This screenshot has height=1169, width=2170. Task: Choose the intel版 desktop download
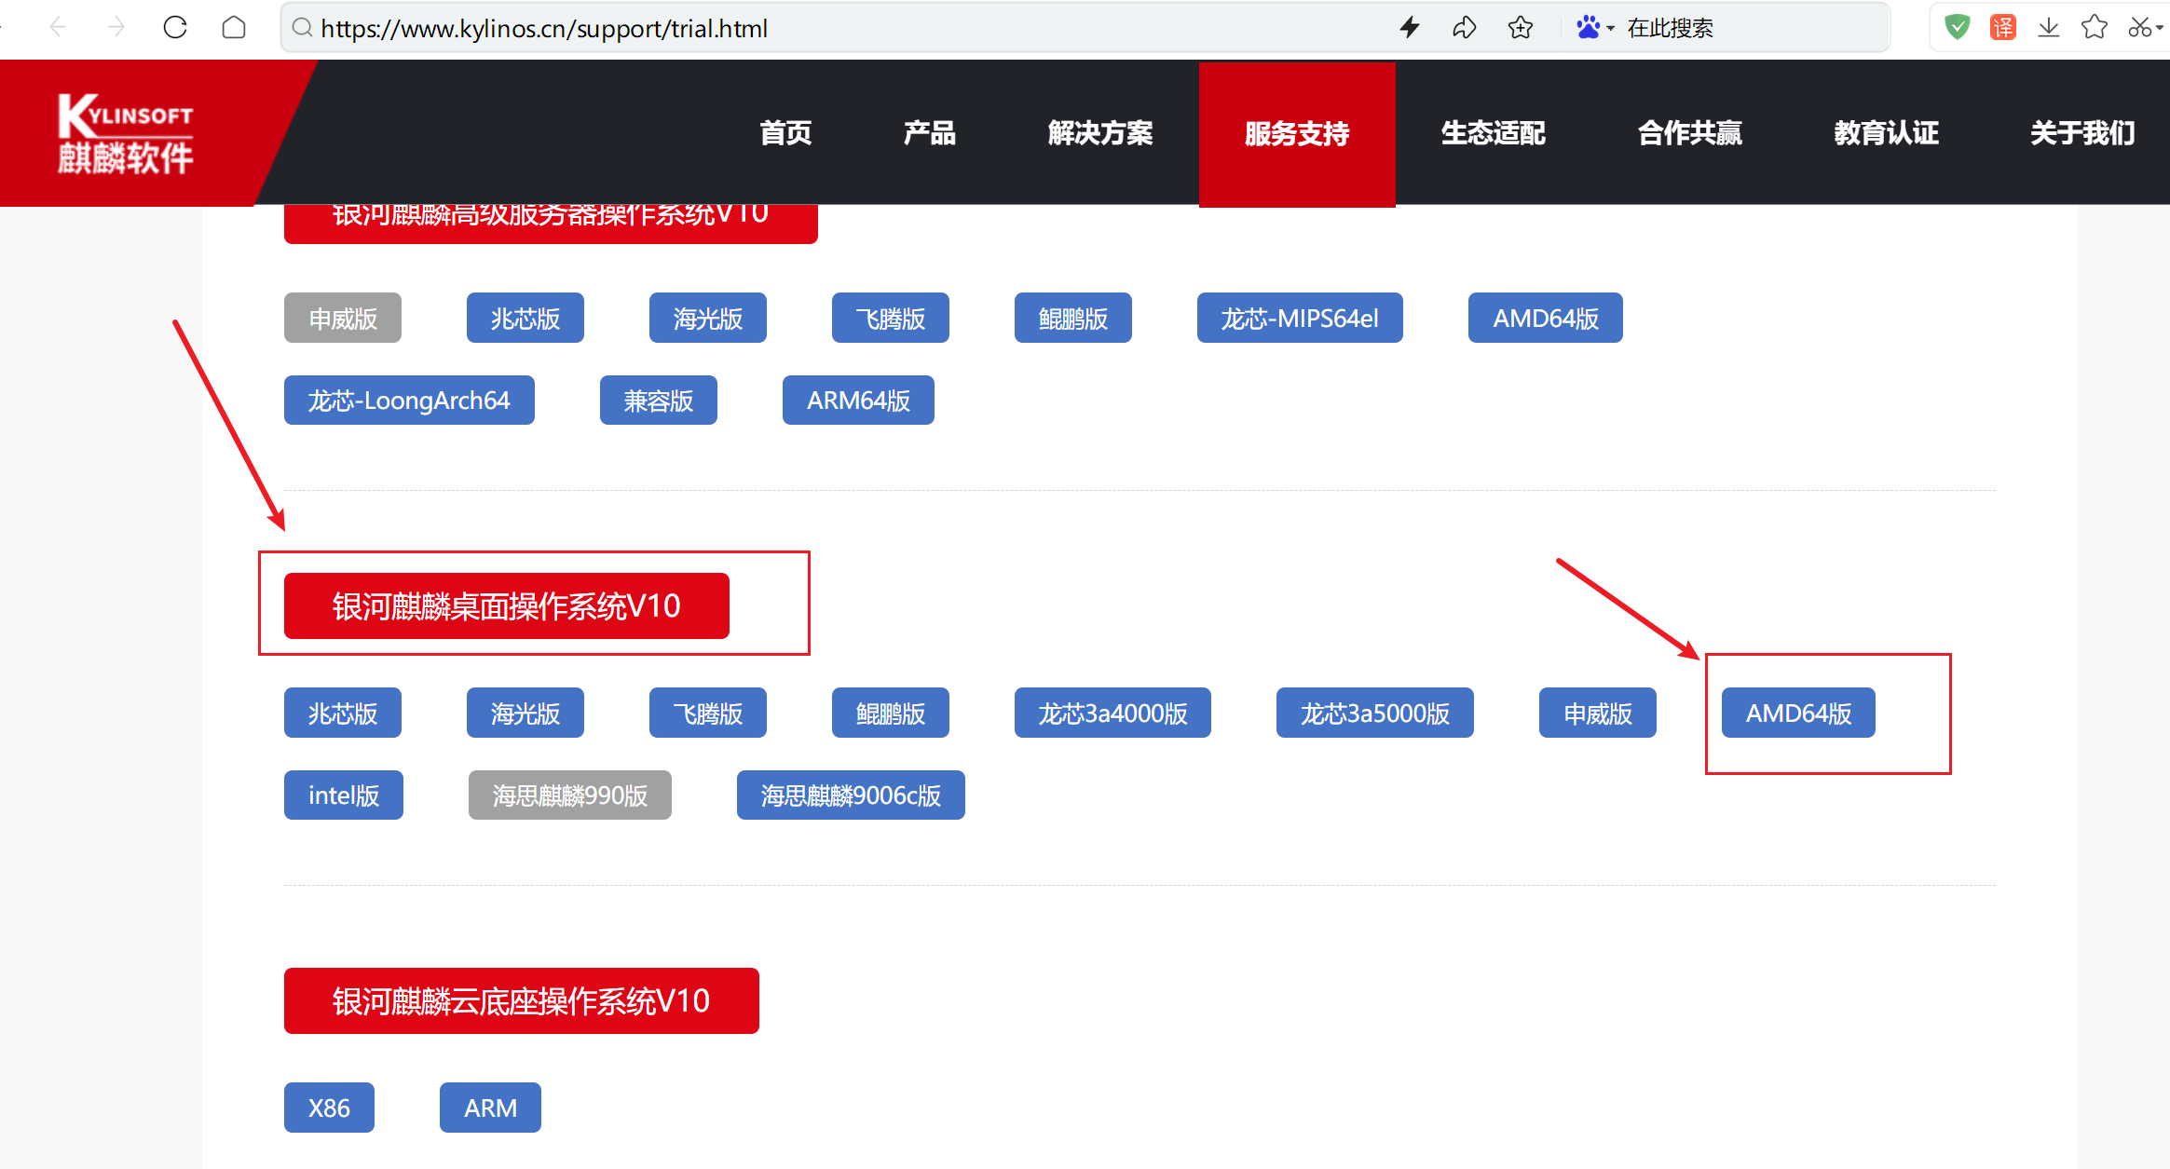343,795
